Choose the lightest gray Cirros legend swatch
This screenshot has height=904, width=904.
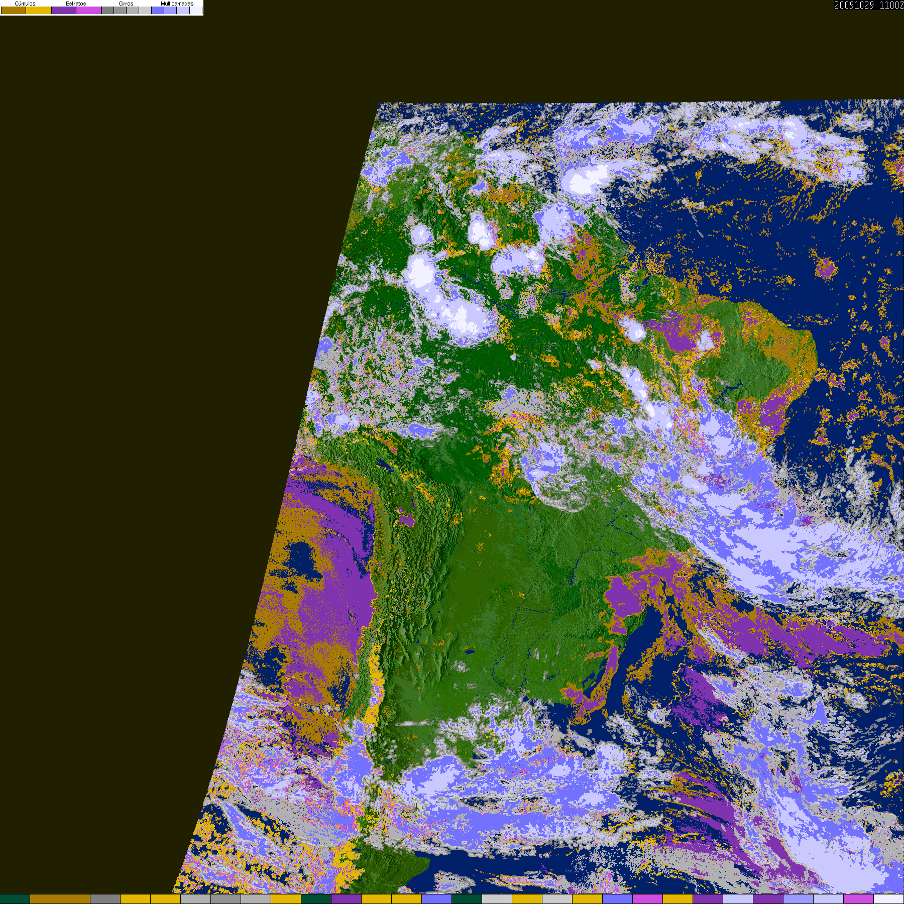coord(145,10)
